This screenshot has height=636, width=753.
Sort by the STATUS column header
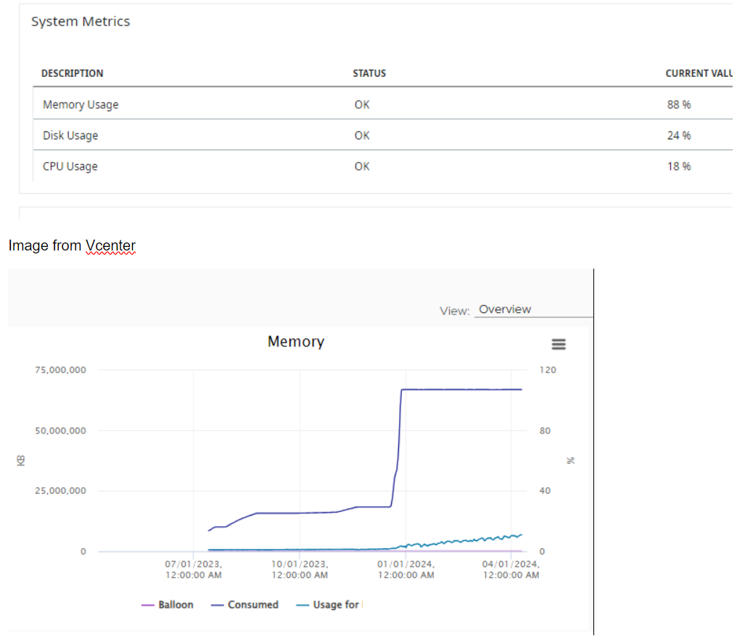(x=369, y=73)
